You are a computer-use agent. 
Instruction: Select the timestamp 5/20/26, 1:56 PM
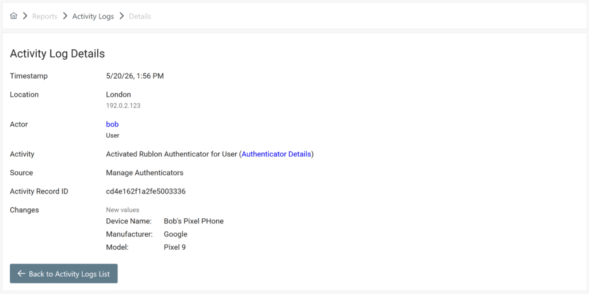click(x=135, y=76)
